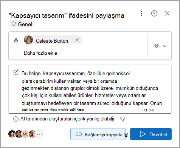The image size is (180, 148).
Task: Click the Genel sensitivity label
Action: tap(21, 24)
